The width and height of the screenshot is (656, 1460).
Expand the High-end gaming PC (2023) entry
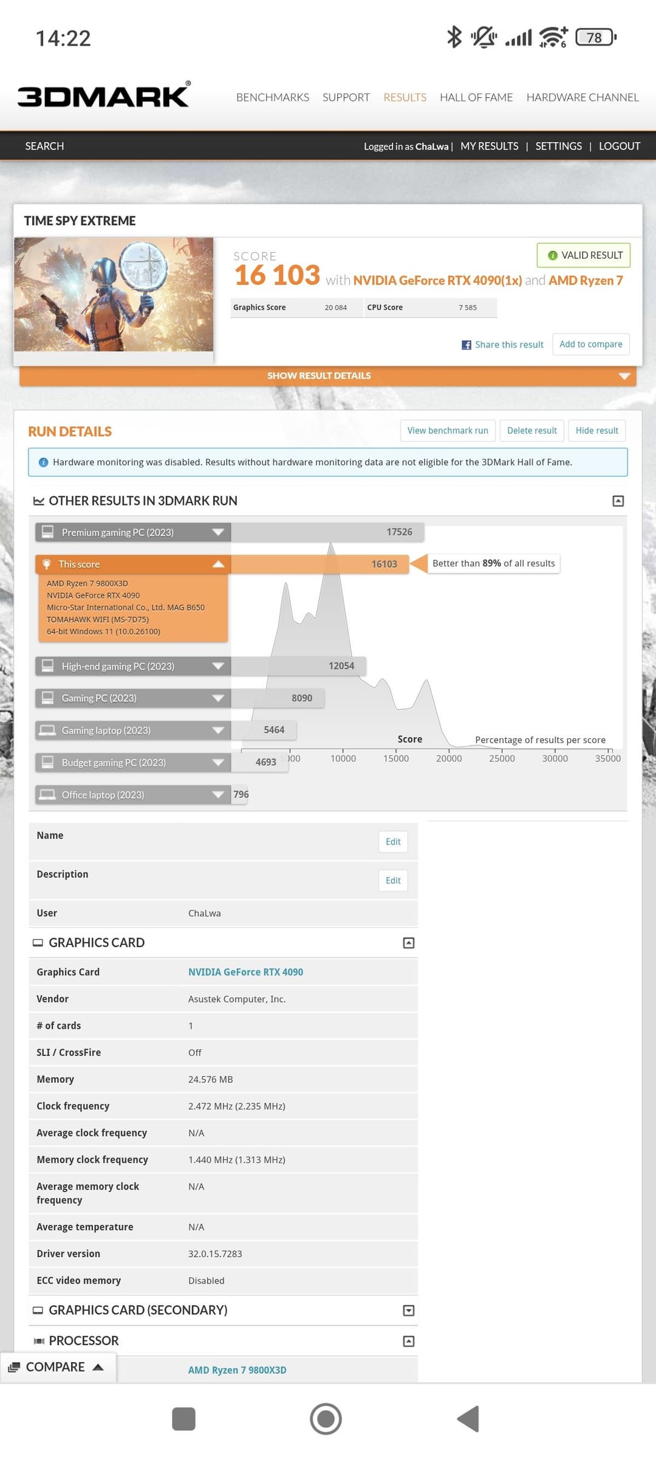(133, 667)
